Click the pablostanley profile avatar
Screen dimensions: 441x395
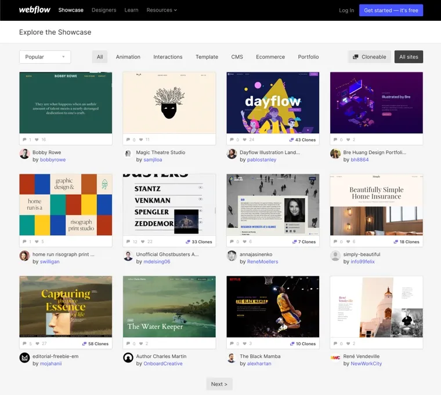tap(232, 154)
